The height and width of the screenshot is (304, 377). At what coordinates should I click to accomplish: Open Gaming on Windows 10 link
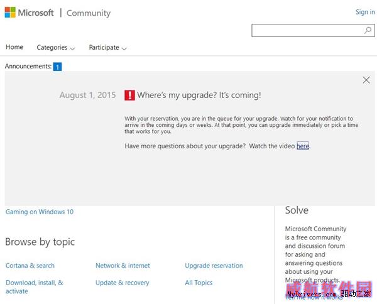click(40, 212)
